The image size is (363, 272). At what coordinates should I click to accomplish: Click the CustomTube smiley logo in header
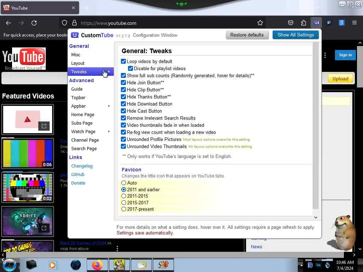(75, 35)
